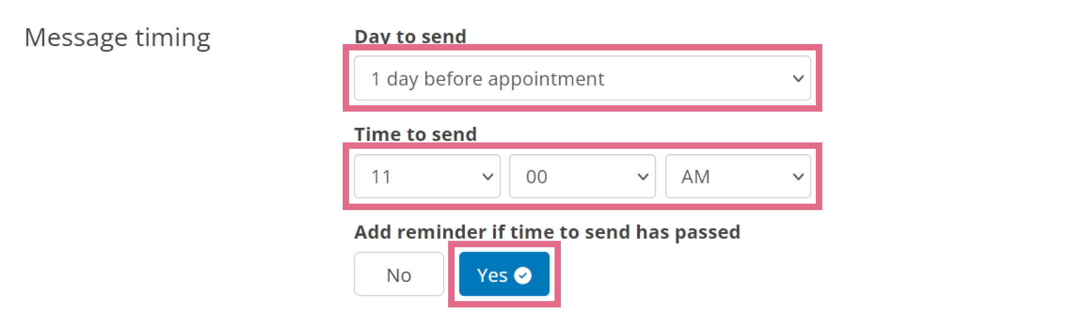Screen dimensions: 1086x328
Task: Click the chevron arrow beside minutes 00
Action: [643, 177]
